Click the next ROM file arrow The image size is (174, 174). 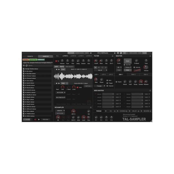pos(59,83)
